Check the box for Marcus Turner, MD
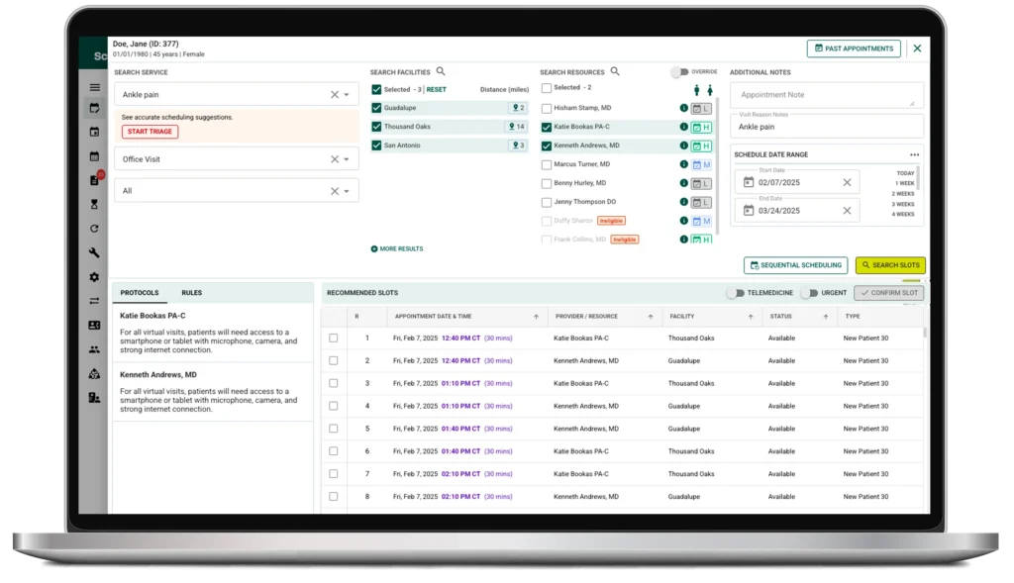1014x583 pixels. tap(547, 164)
